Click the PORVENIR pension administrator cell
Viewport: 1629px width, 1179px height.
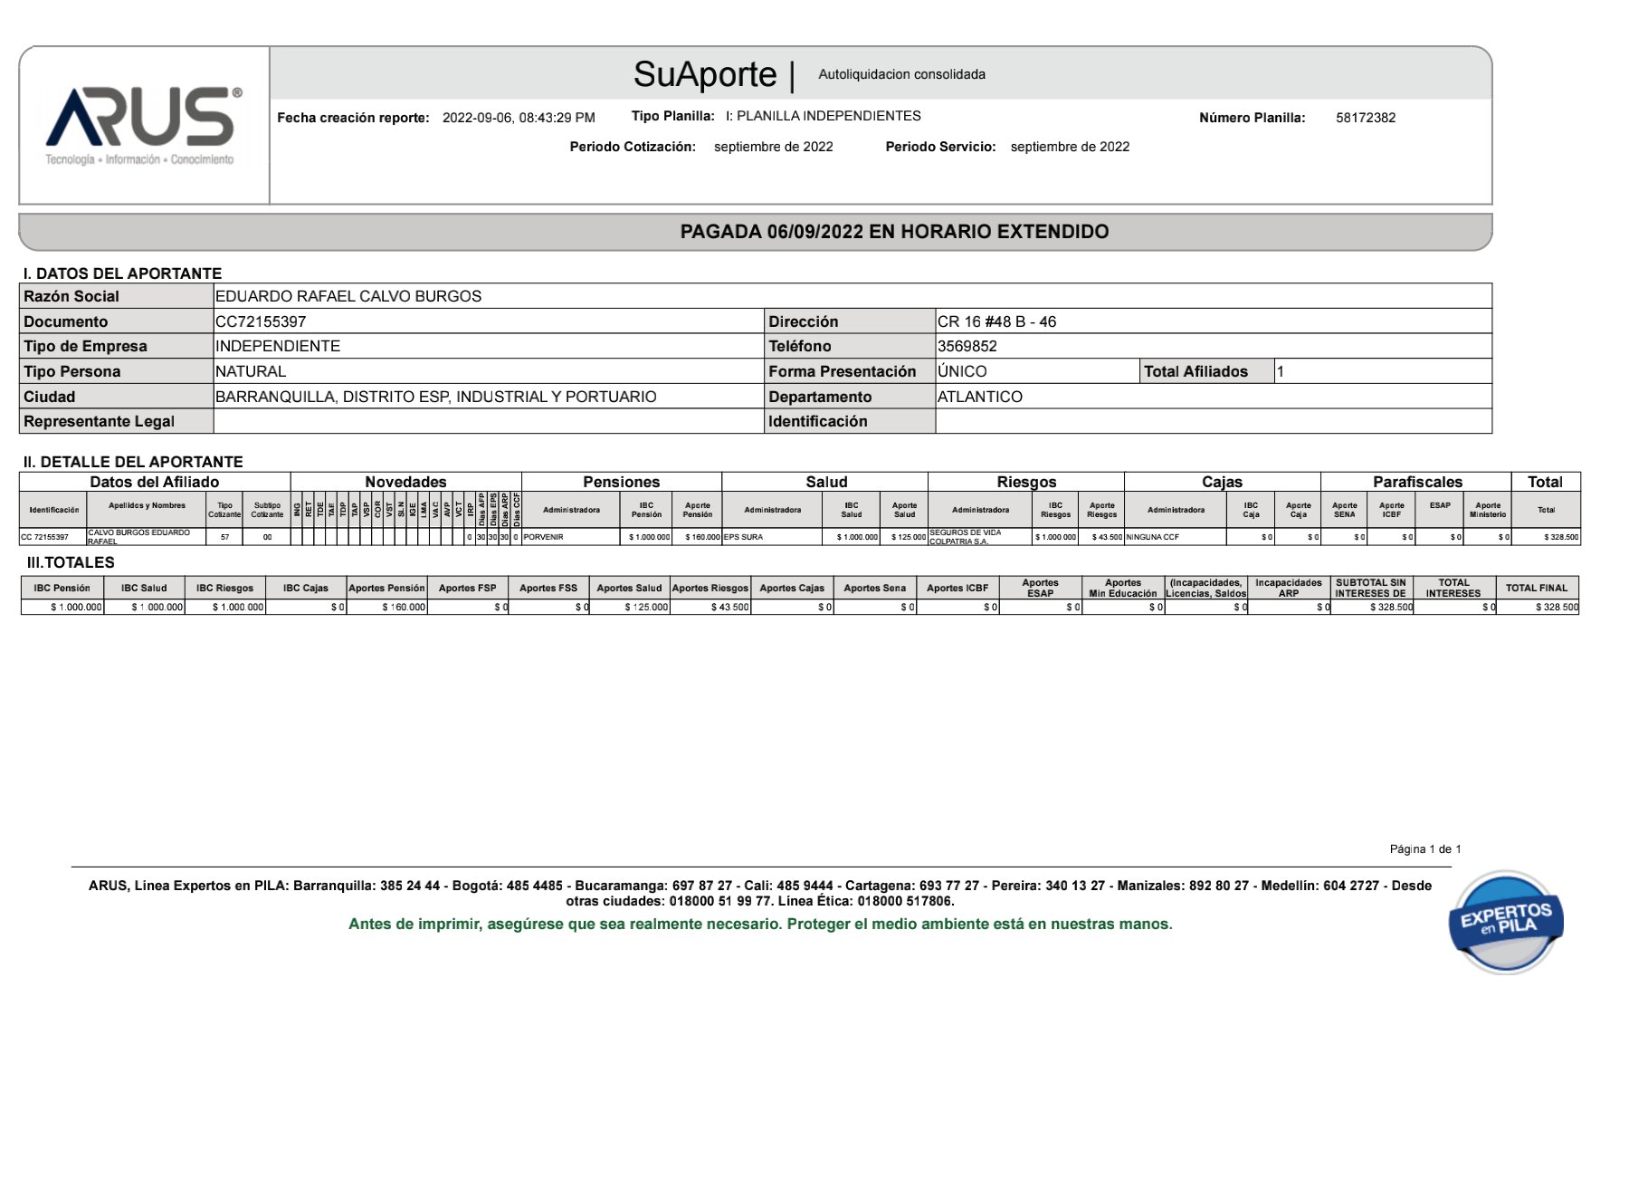tap(544, 537)
